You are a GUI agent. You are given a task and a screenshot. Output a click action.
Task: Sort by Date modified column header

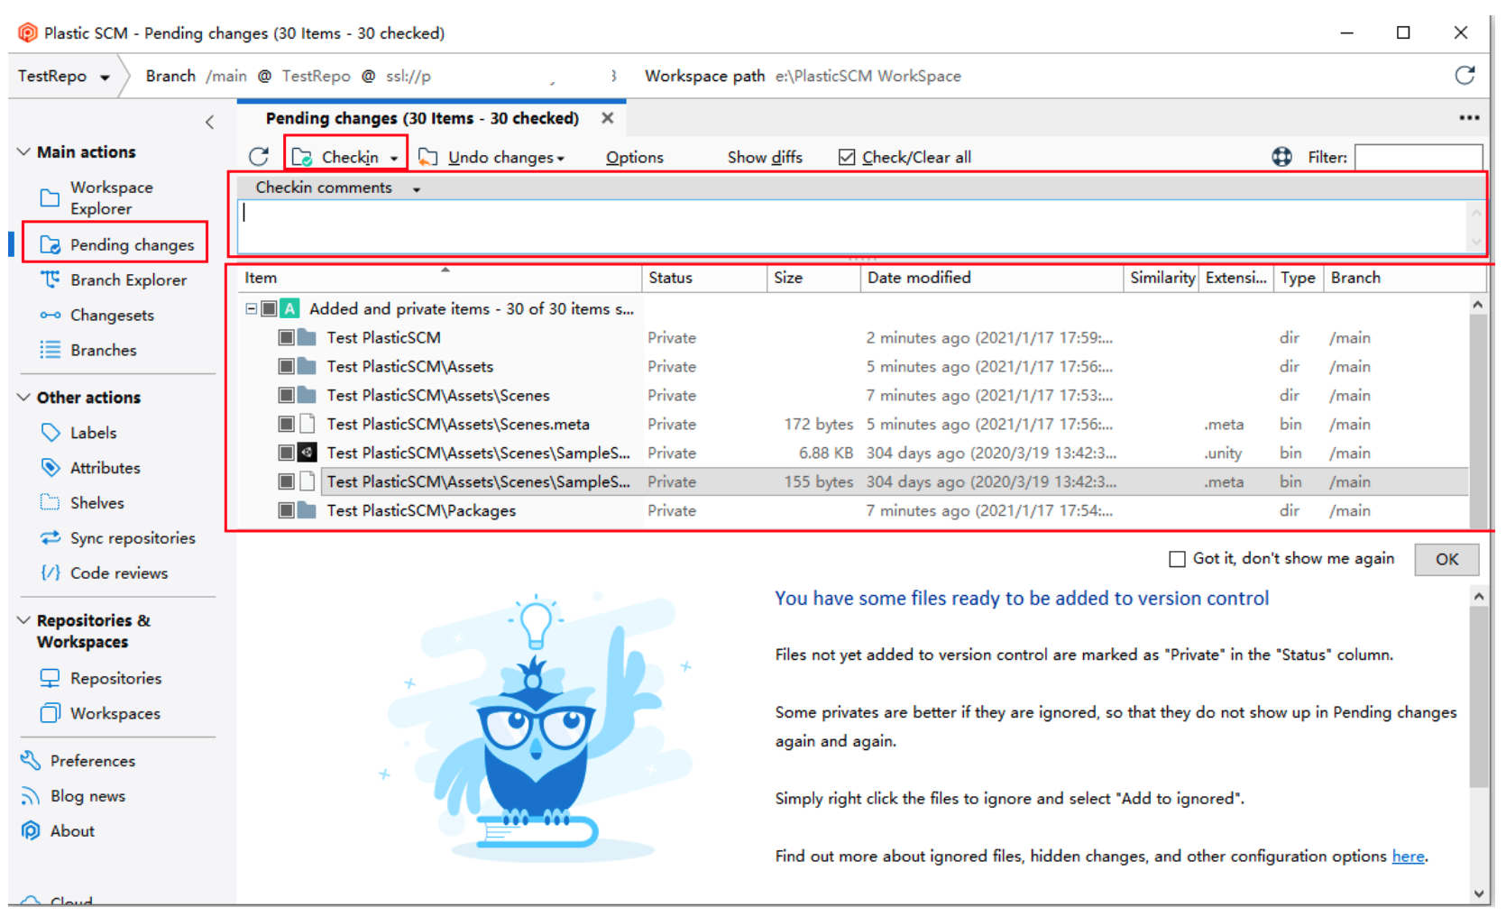click(x=992, y=278)
